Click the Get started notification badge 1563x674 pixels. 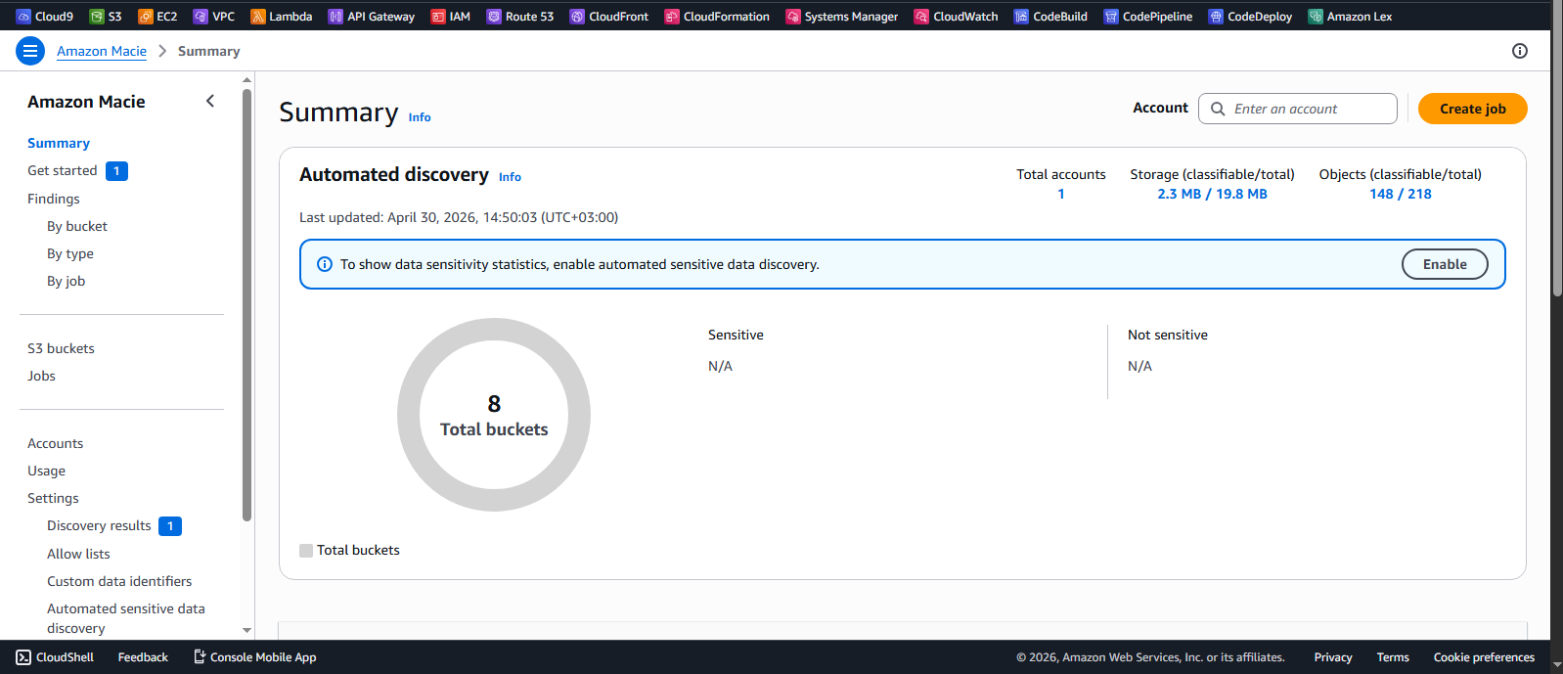(x=116, y=171)
